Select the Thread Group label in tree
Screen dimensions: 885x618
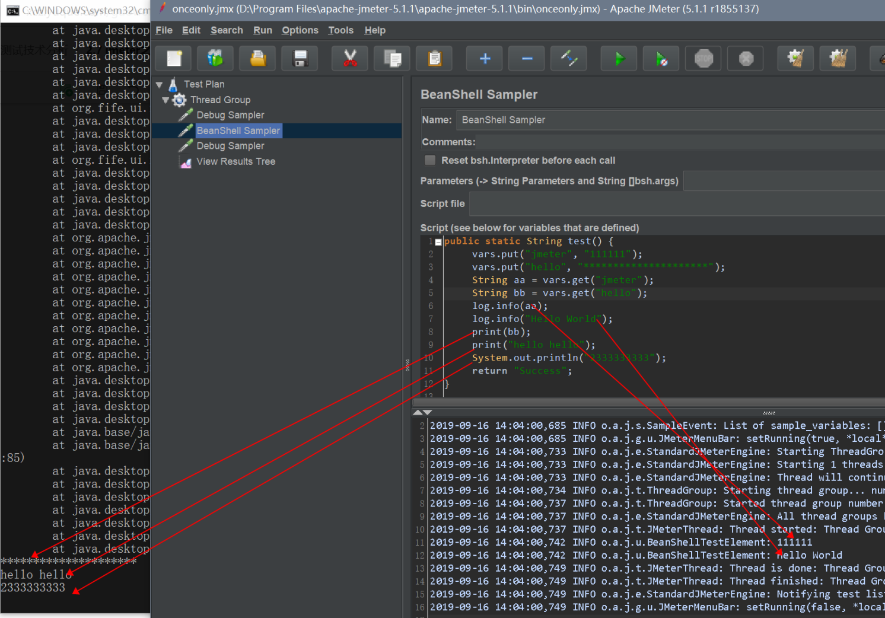pos(220,100)
